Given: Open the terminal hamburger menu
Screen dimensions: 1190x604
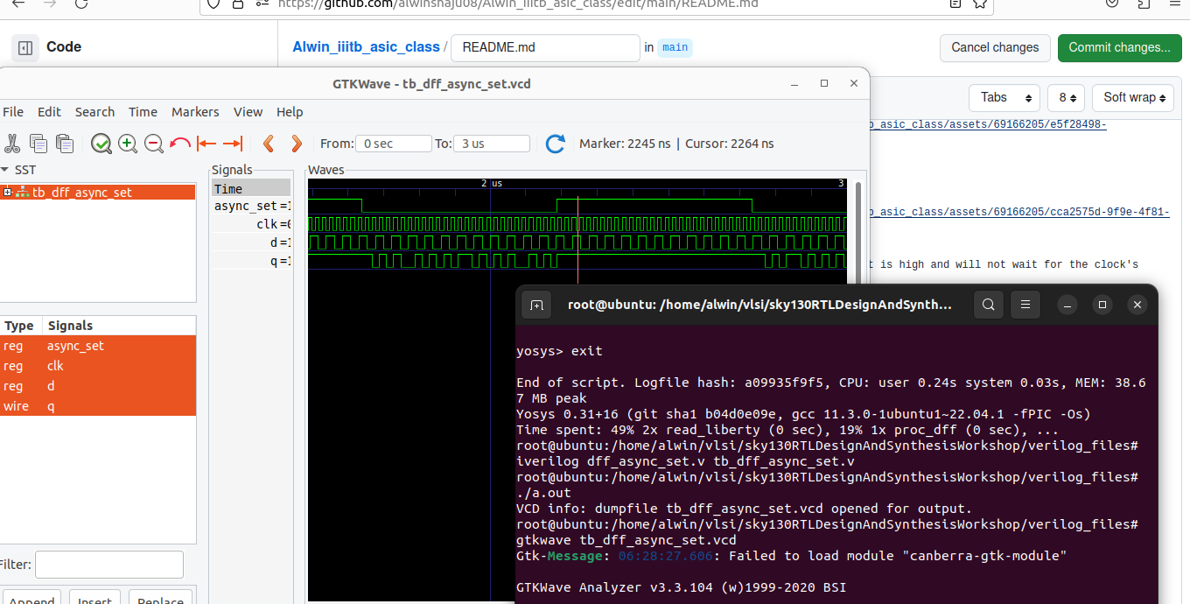Looking at the screenshot, I should (x=1025, y=305).
